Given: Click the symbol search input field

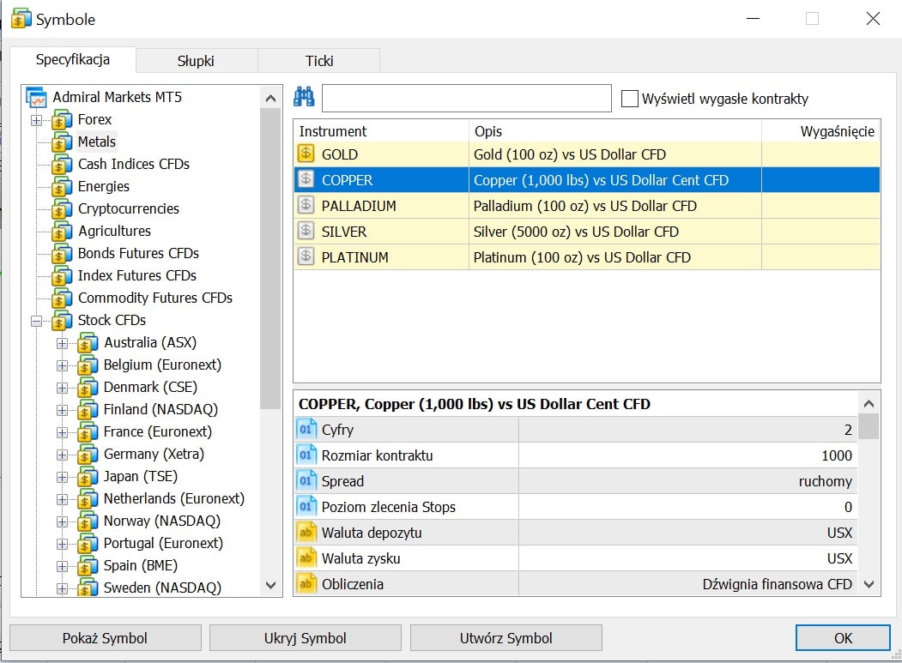Looking at the screenshot, I should (466, 99).
